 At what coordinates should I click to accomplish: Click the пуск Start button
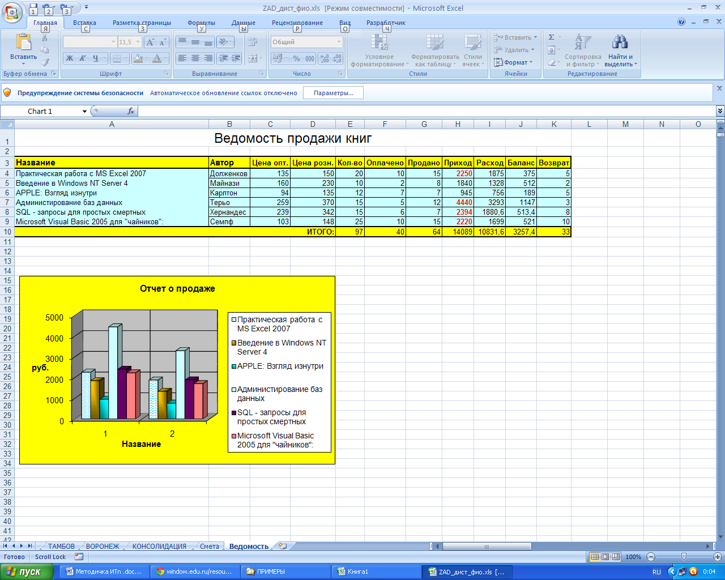[27, 572]
